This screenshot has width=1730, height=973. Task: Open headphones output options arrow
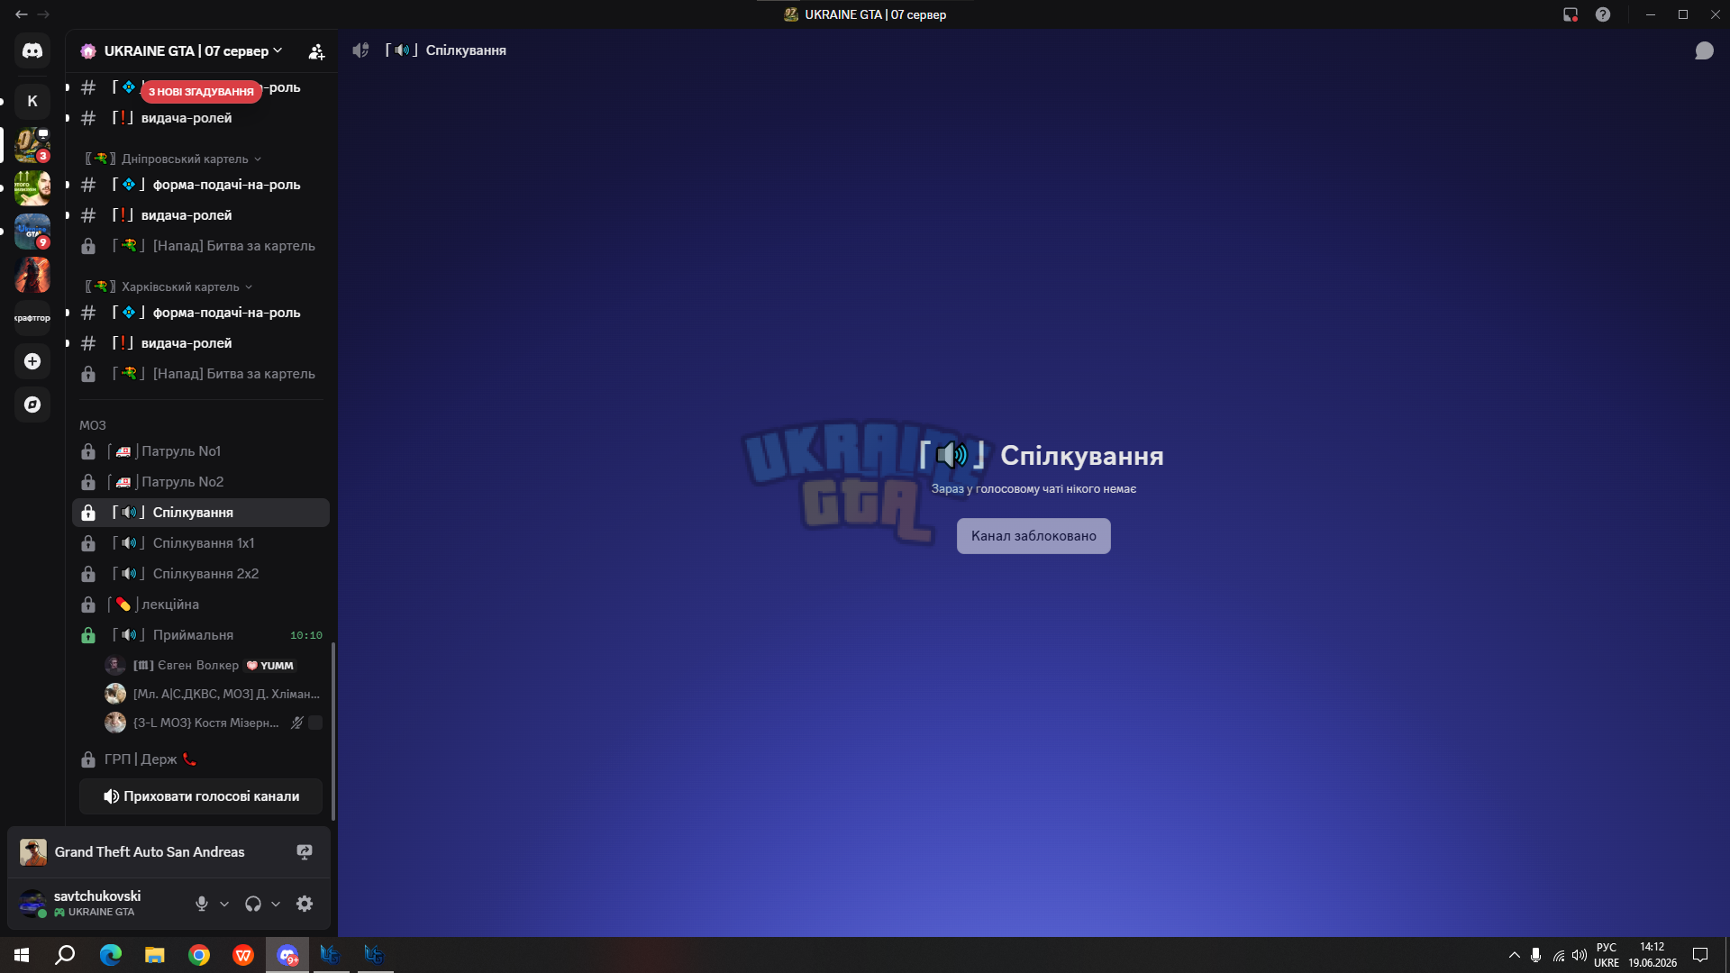(x=276, y=904)
